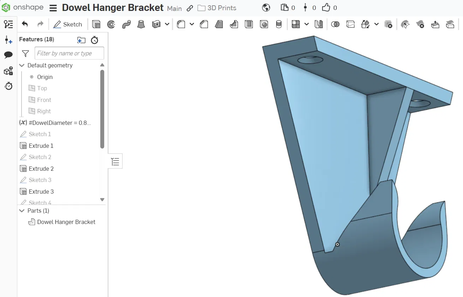463x297 pixels.
Task: Click the plus-sign panel icon in left sidebar
Action: click(x=8, y=40)
